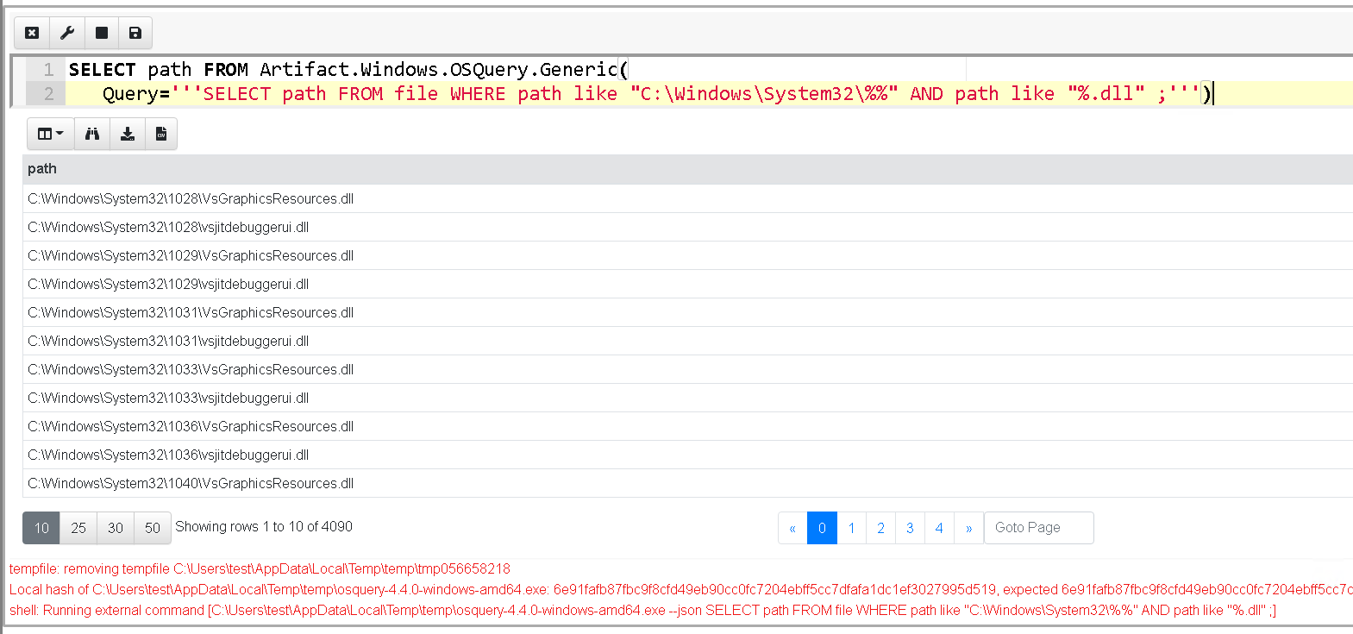Click the download icon above the results table
The height and width of the screenshot is (634, 1353).
(127, 134)
